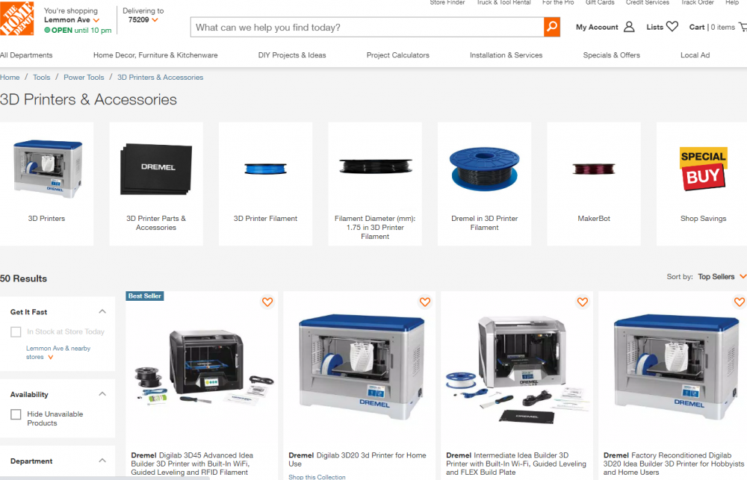Favorite the Dremel Digilab 3D20 printer
Viewport: 747px width, 480px height.
[425, 302]
